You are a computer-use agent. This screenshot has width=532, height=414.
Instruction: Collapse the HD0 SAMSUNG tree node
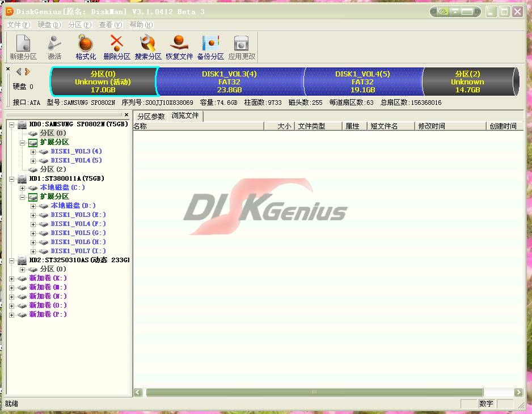point(11,125)
